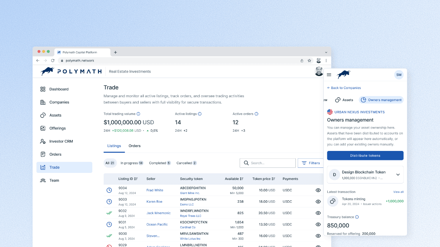Screen dimensions: 440x247
Task: Bookmark page with star icon
Action: tap(309, 60)
